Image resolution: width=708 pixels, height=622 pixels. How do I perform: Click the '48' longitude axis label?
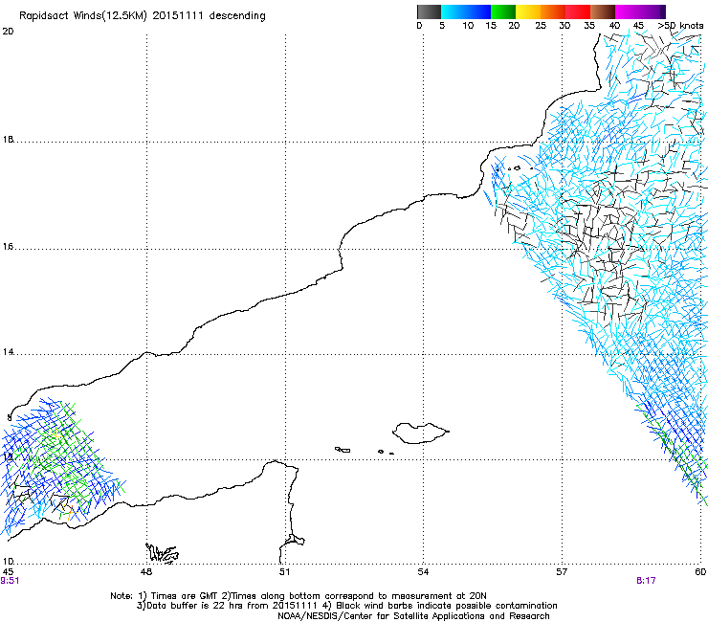click(146, 572)
